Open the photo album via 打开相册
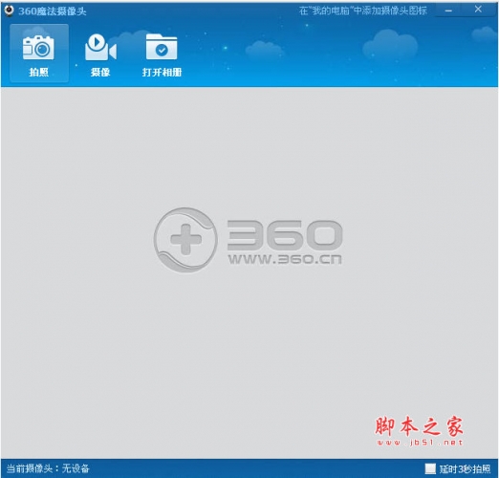This screenshot has height=478, width=499. pos(162,54)
